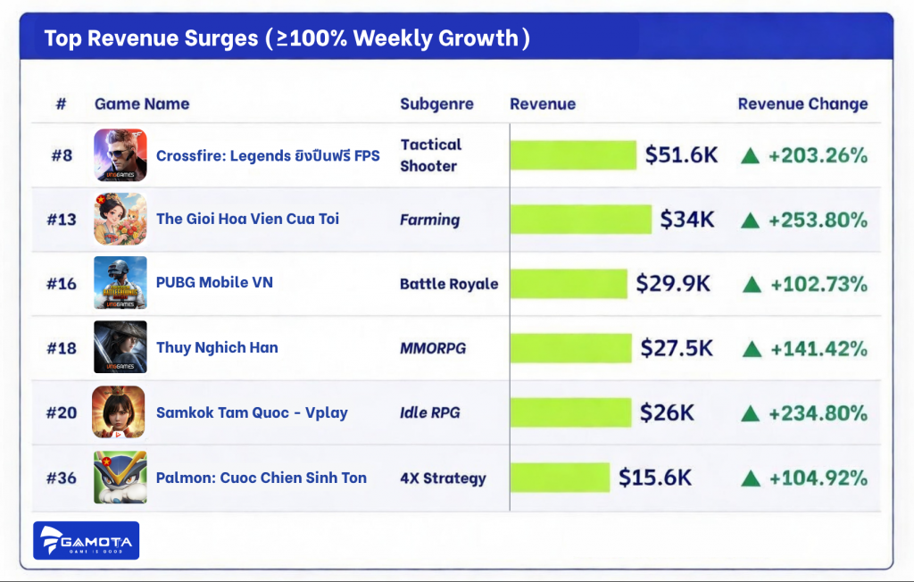914x582 pixels.
Task: Click the Thuy Nghich Han game icon
Action: click(120, 347)
